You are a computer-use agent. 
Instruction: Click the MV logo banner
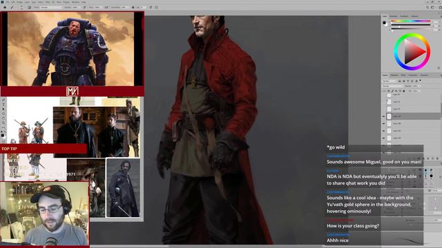(x=73, y=92)
